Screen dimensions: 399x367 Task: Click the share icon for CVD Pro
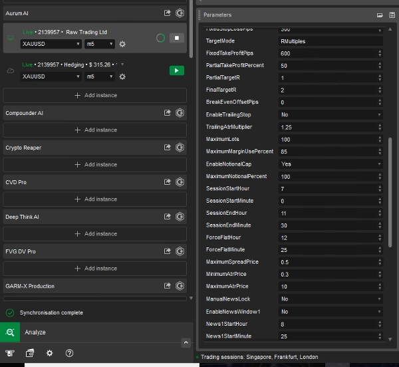(x=167, y=182)
